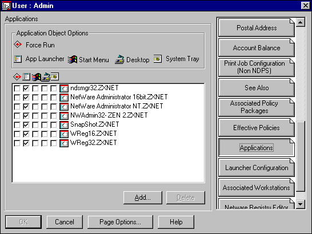Image resolution: width=312 pixels, height=234 pixels.
Task: Enable Start Menu for NetWare Administrator 16bit
Action: click(x=35, y=98)
